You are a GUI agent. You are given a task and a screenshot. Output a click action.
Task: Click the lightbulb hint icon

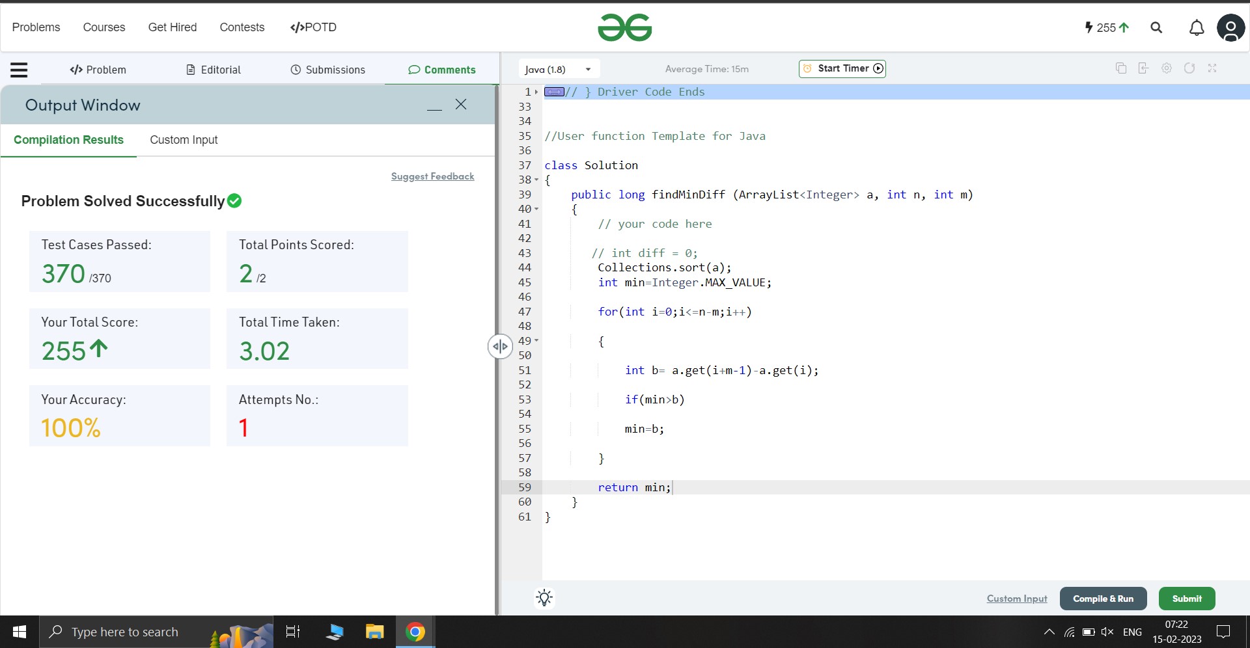click(x=544, y=598)
